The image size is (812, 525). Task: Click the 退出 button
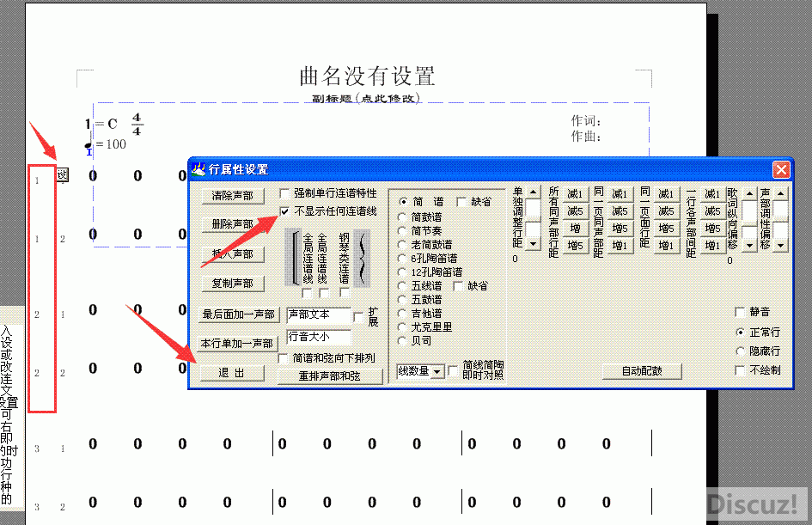coord(231,373)
